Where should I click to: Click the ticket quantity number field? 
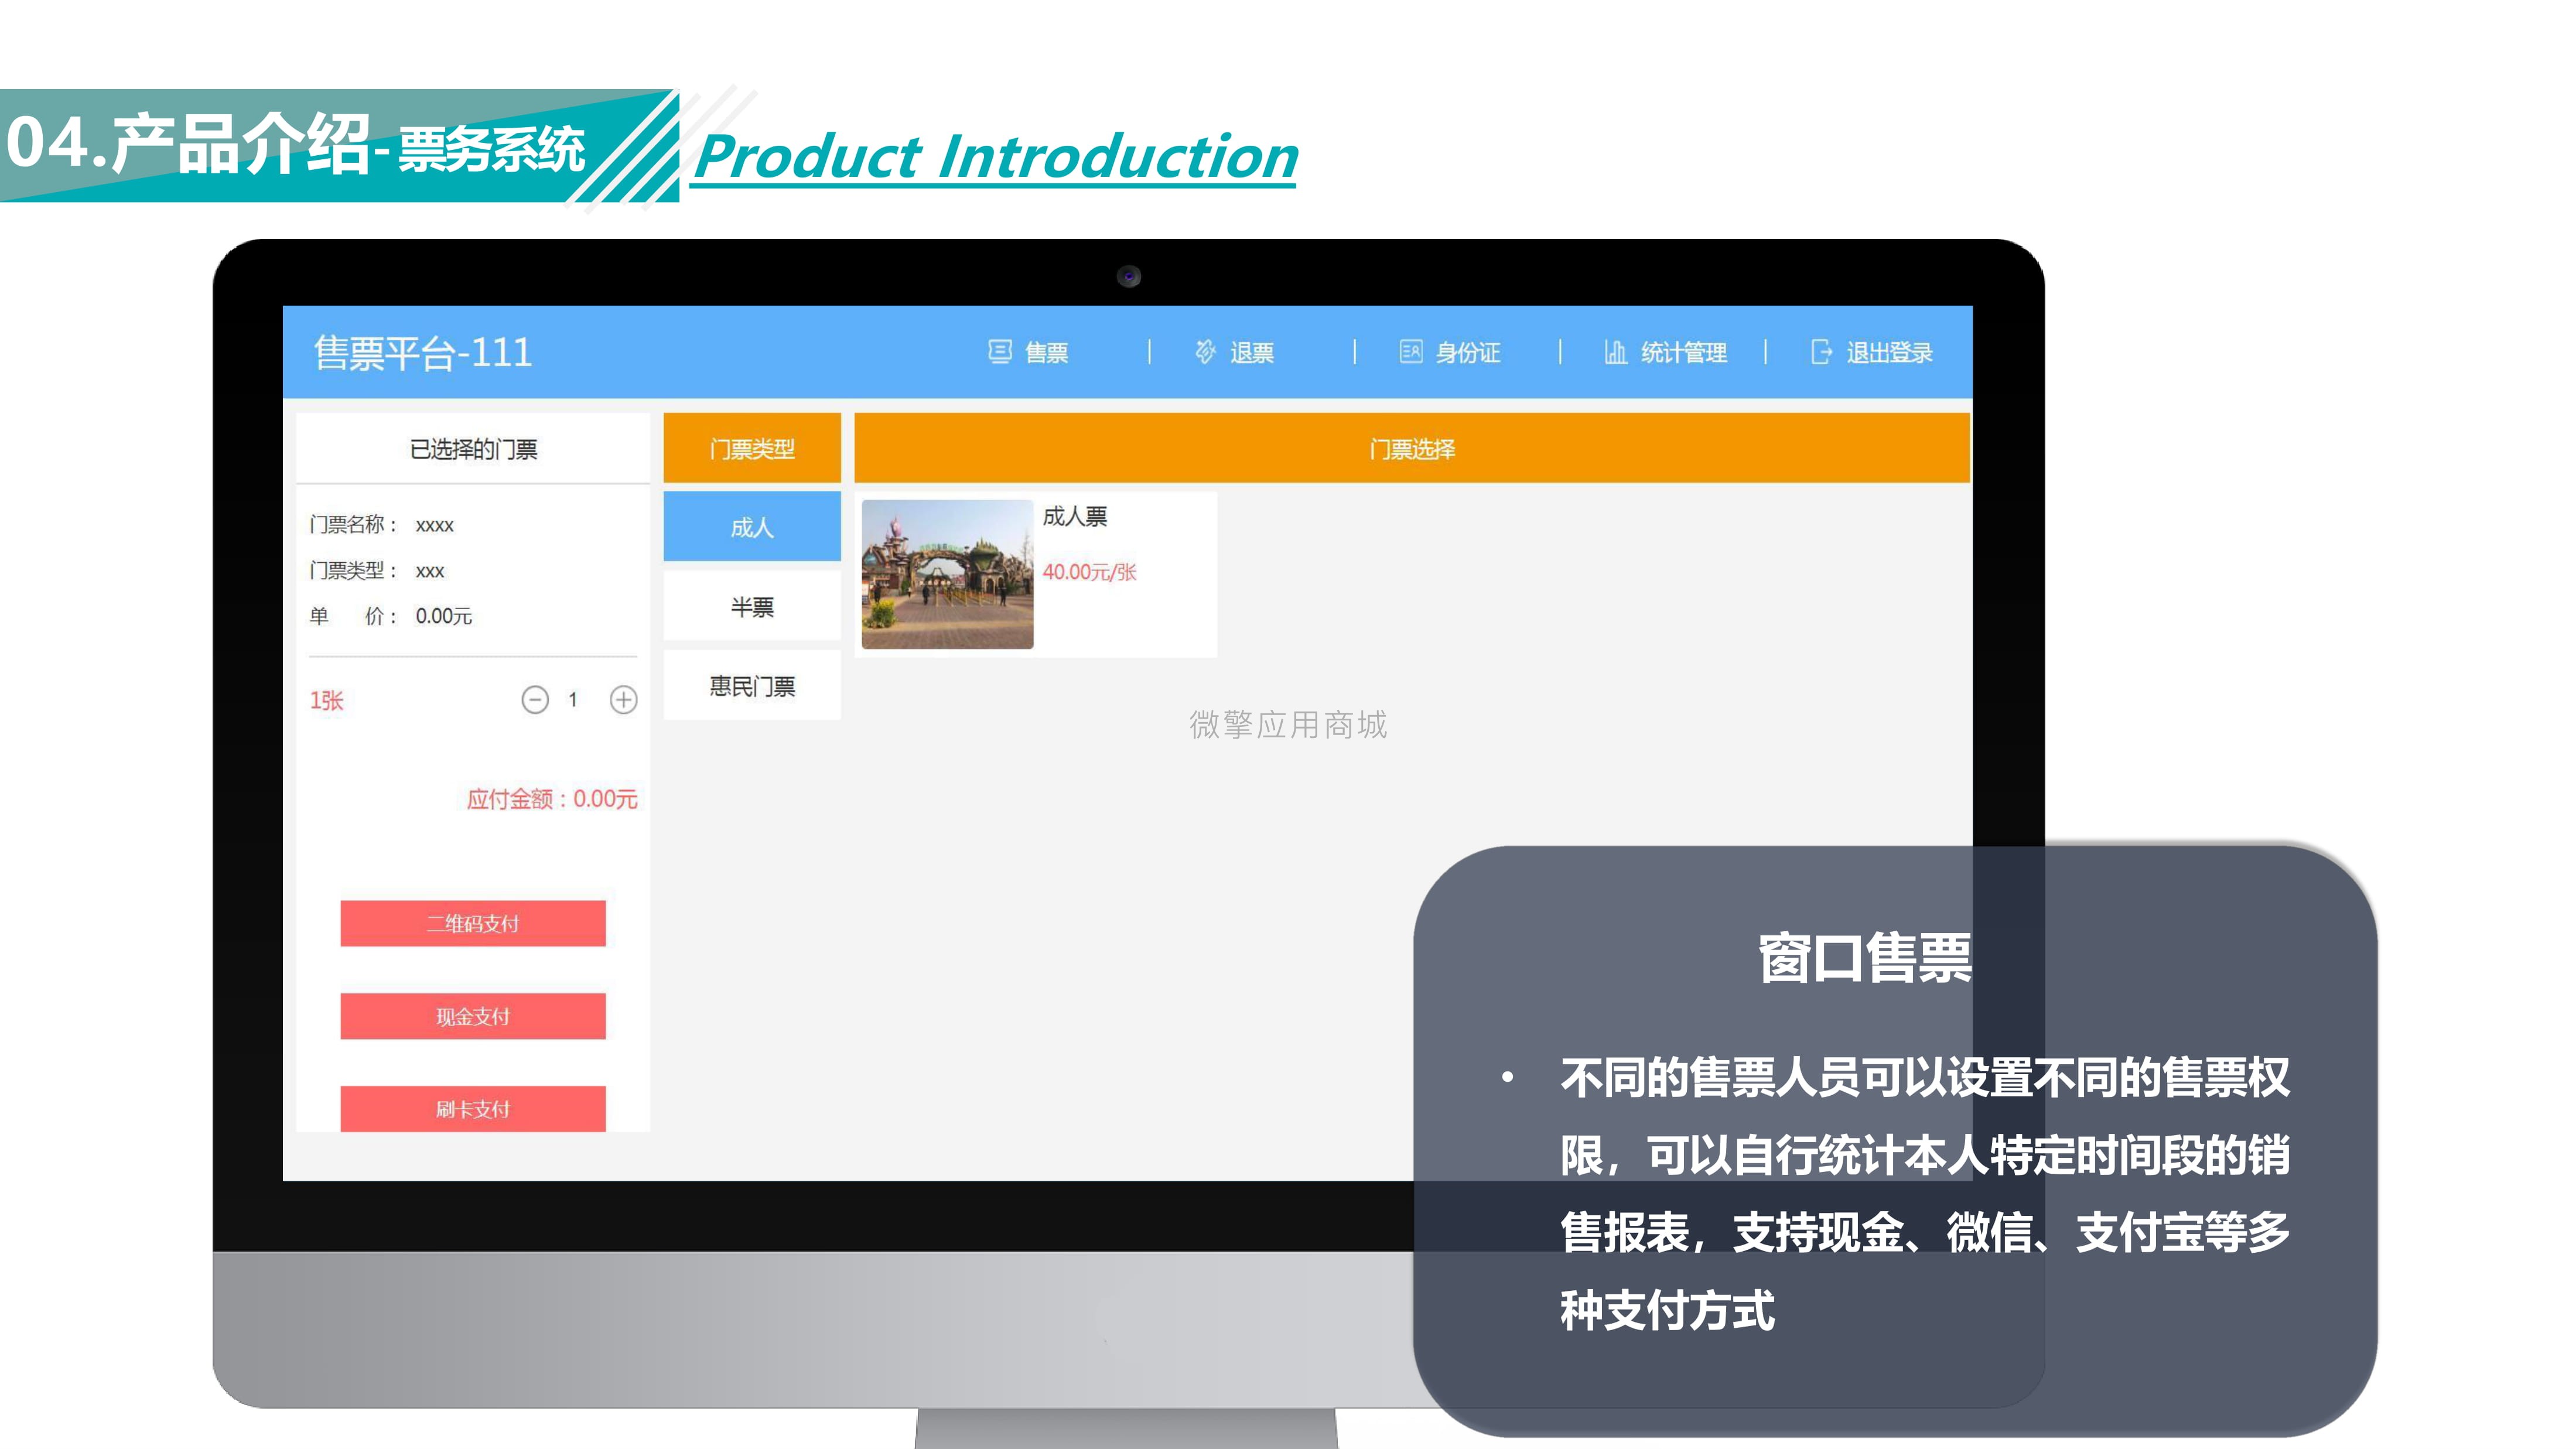(573, 700)
